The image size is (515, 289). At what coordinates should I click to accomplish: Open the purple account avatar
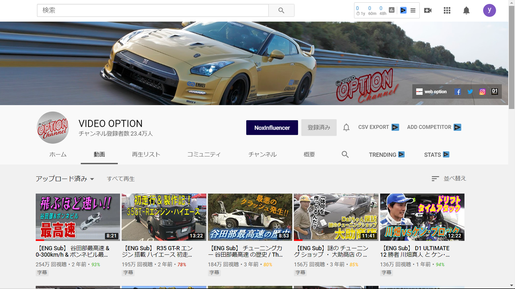pos(490,10)
